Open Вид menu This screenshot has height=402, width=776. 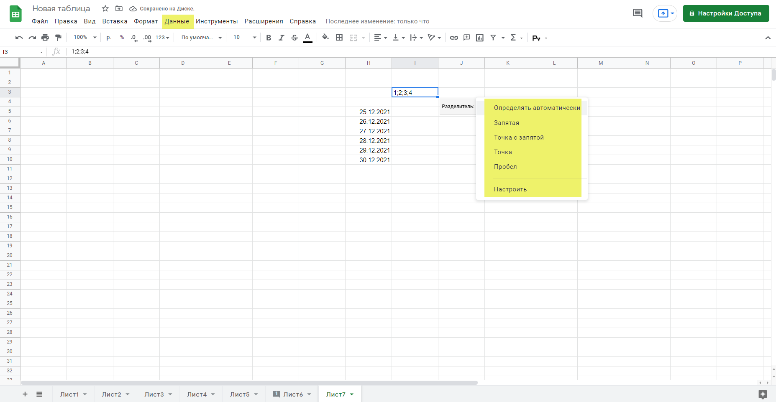click(x=90, y=21)
